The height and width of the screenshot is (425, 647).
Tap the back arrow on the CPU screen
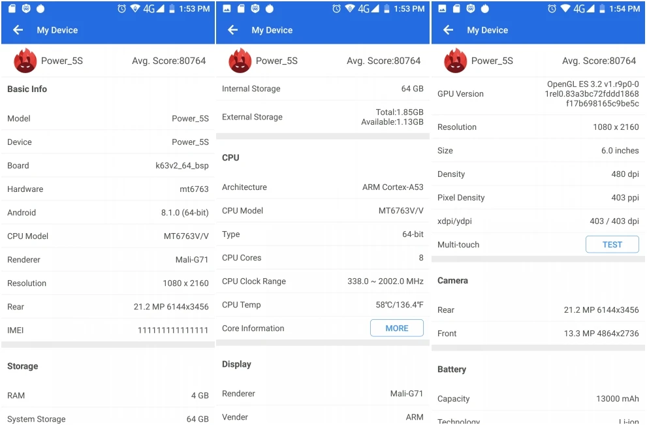point(232,30)
